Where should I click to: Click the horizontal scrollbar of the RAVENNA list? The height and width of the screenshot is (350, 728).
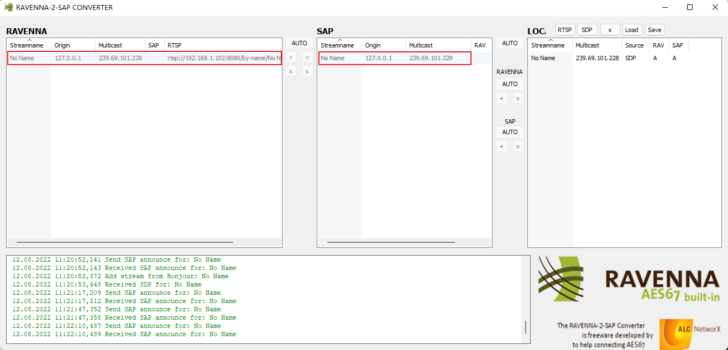tap(125, 242)
